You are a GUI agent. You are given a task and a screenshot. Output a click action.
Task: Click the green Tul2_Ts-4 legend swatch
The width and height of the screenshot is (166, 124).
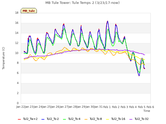pos(65,119)
